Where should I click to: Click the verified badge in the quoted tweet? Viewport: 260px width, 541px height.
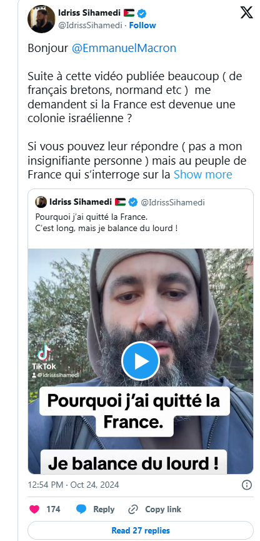(133, 202)
